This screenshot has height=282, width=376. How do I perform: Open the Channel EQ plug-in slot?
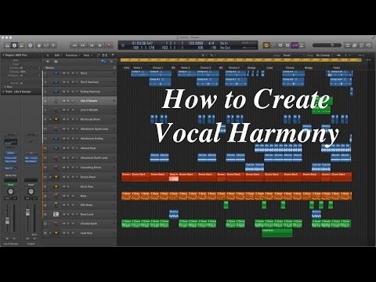(x=10, y=158)
